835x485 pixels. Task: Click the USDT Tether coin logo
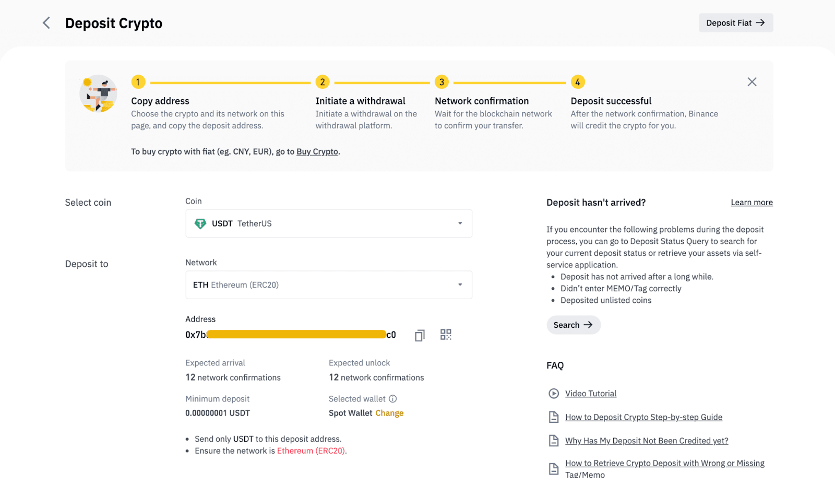pyautogui.click(x=200, y=224)
